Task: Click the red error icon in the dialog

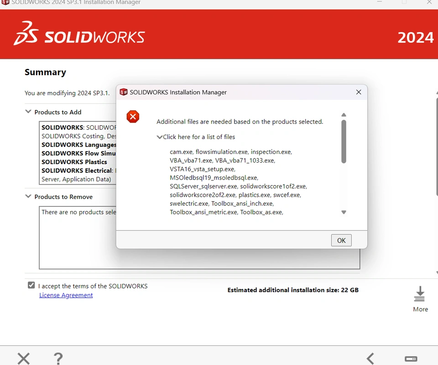Action: pos(133,117)
